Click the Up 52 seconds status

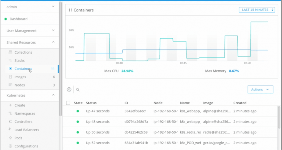pyautogui.click(x=98, y=143)
